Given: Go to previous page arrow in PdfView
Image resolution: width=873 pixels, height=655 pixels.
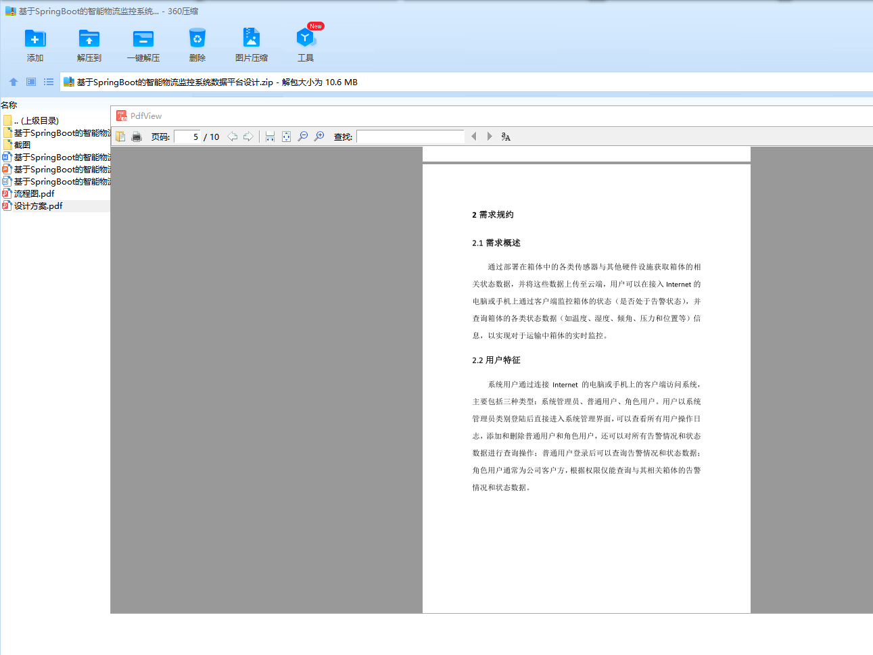Looking at the screenshot, I should coord(233,137).
